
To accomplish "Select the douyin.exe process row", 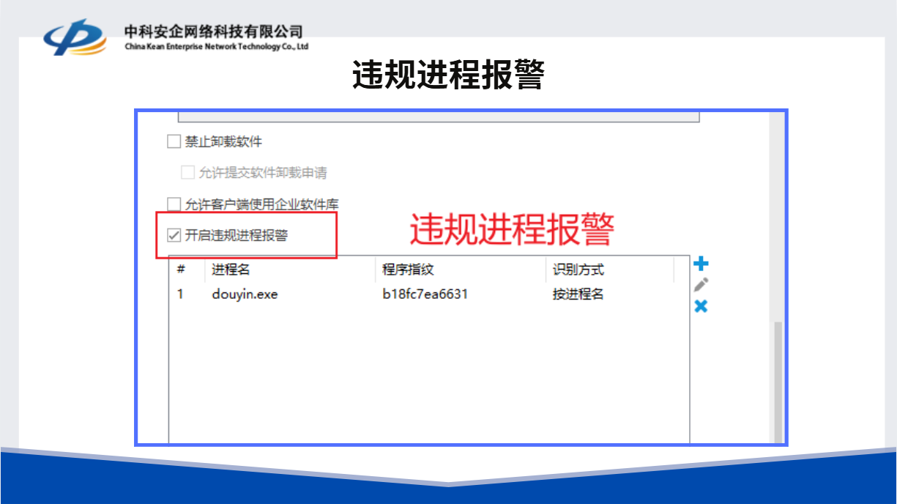I will pyautogui.click(x=245, y=294).
